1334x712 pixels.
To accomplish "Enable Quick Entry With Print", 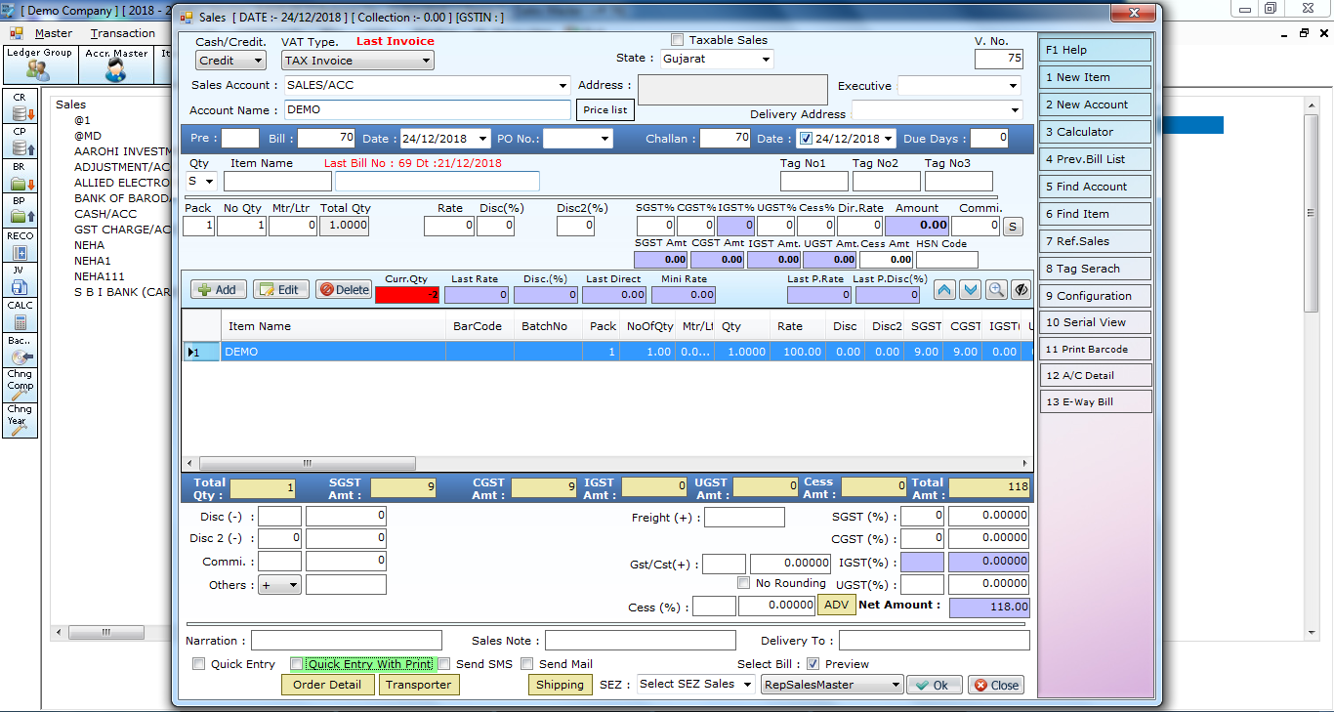I will (x=297, y=664).
